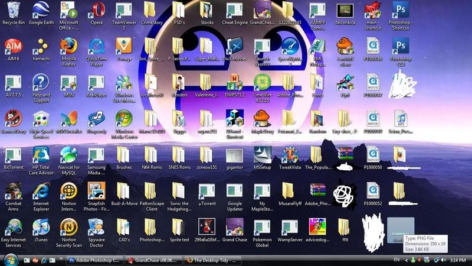
Task: Click the iTunes desktop shortcut
Action: click(41, 227)
